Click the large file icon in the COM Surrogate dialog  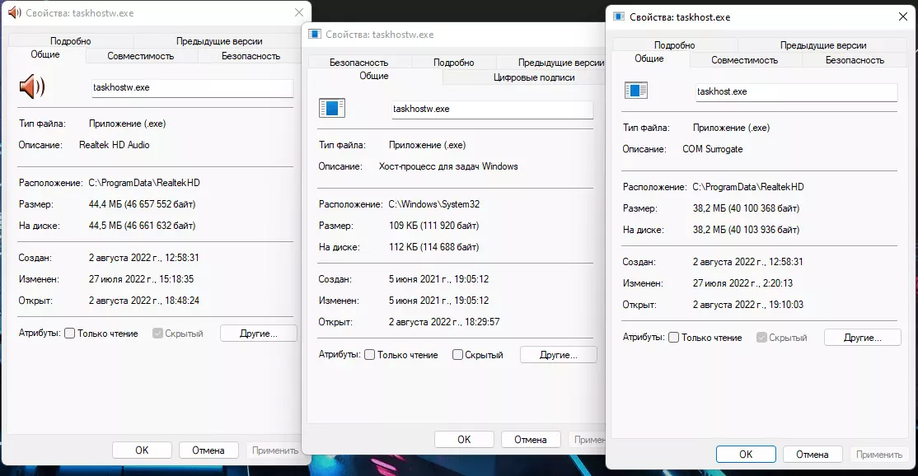636,91
